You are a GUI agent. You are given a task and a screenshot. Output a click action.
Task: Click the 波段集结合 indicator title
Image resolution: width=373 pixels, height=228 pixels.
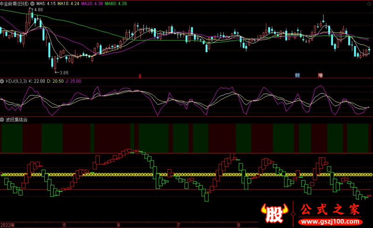click(16, 120)
